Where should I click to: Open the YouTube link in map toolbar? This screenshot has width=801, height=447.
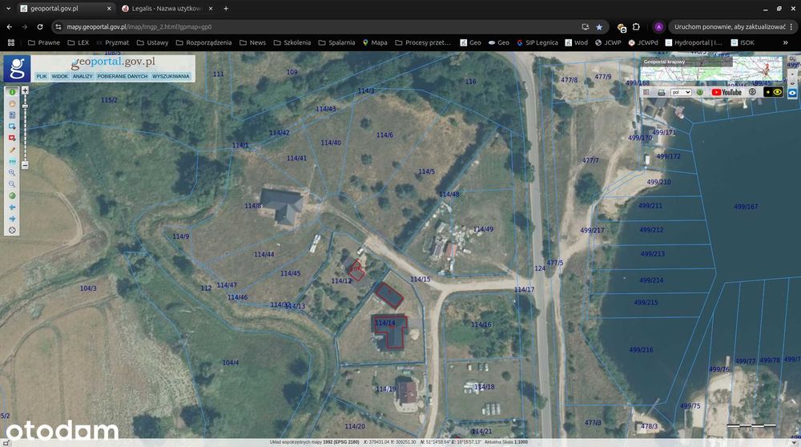[727, 92]
